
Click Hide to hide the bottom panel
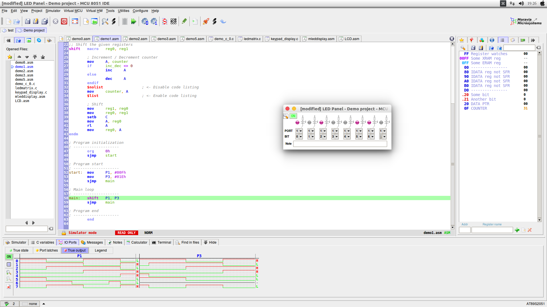210,242
